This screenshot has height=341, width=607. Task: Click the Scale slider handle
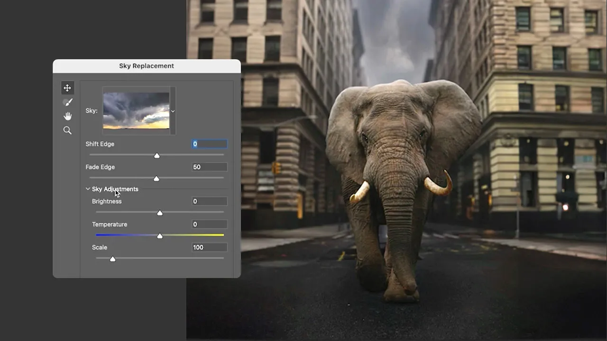point(113,259)
